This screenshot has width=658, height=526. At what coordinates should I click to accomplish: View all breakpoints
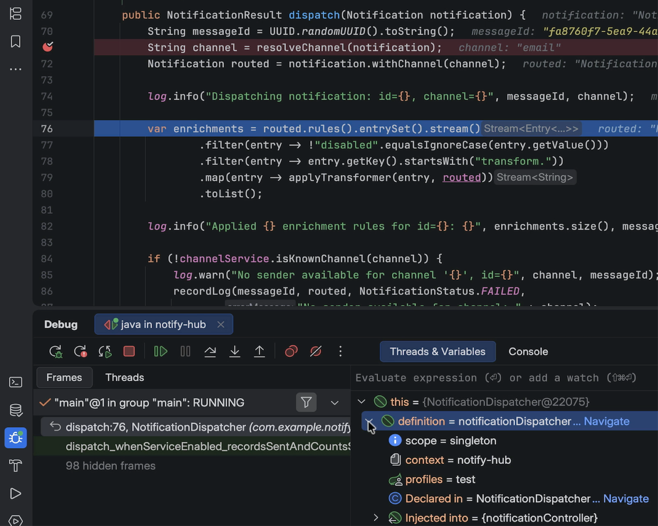click(x=291, y=352)
